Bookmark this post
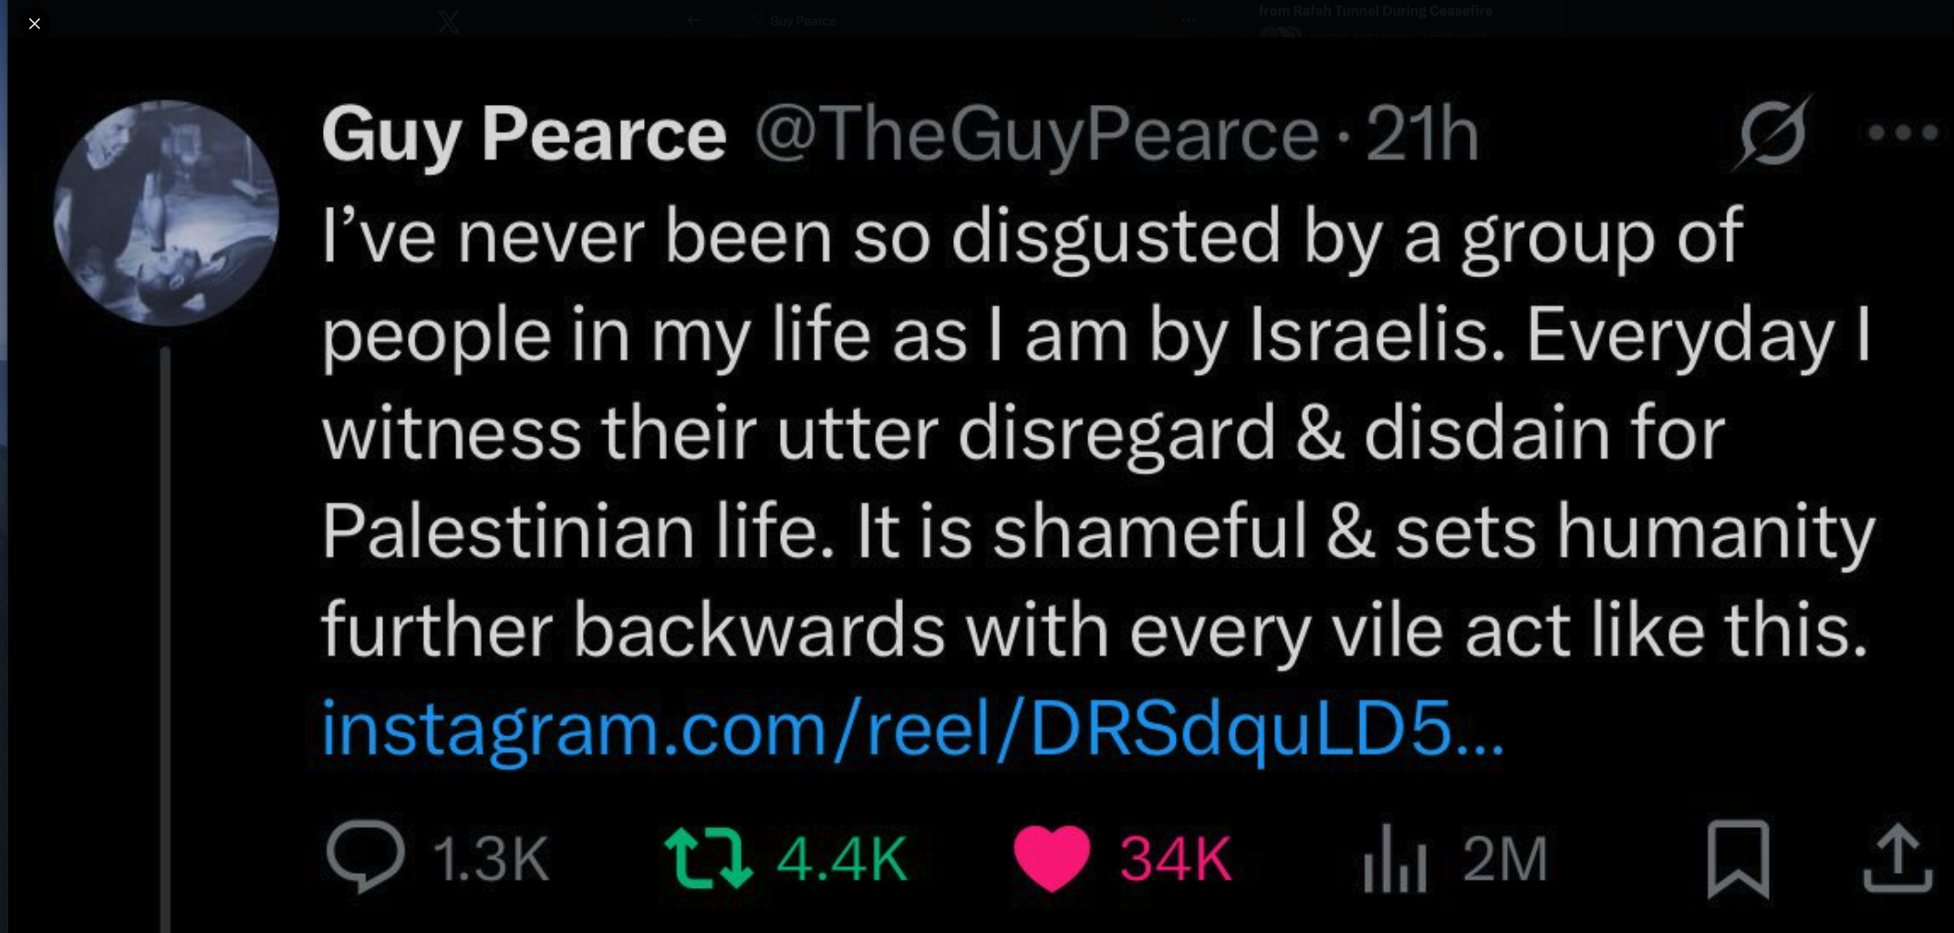This screenshot has width=1954, height=933. 1738,857
